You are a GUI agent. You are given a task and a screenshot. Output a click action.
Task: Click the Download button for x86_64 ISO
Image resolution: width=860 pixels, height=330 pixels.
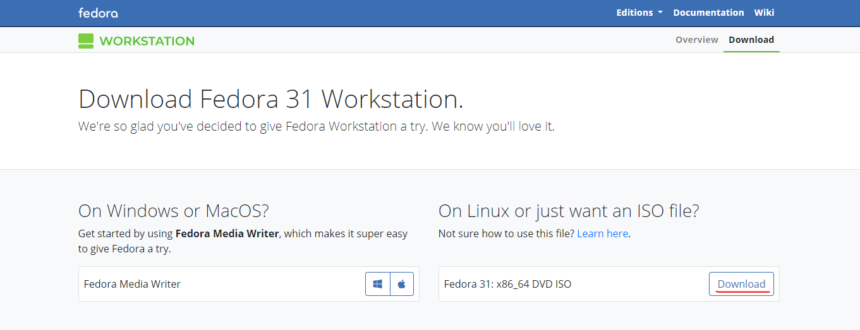pos(741,284)
